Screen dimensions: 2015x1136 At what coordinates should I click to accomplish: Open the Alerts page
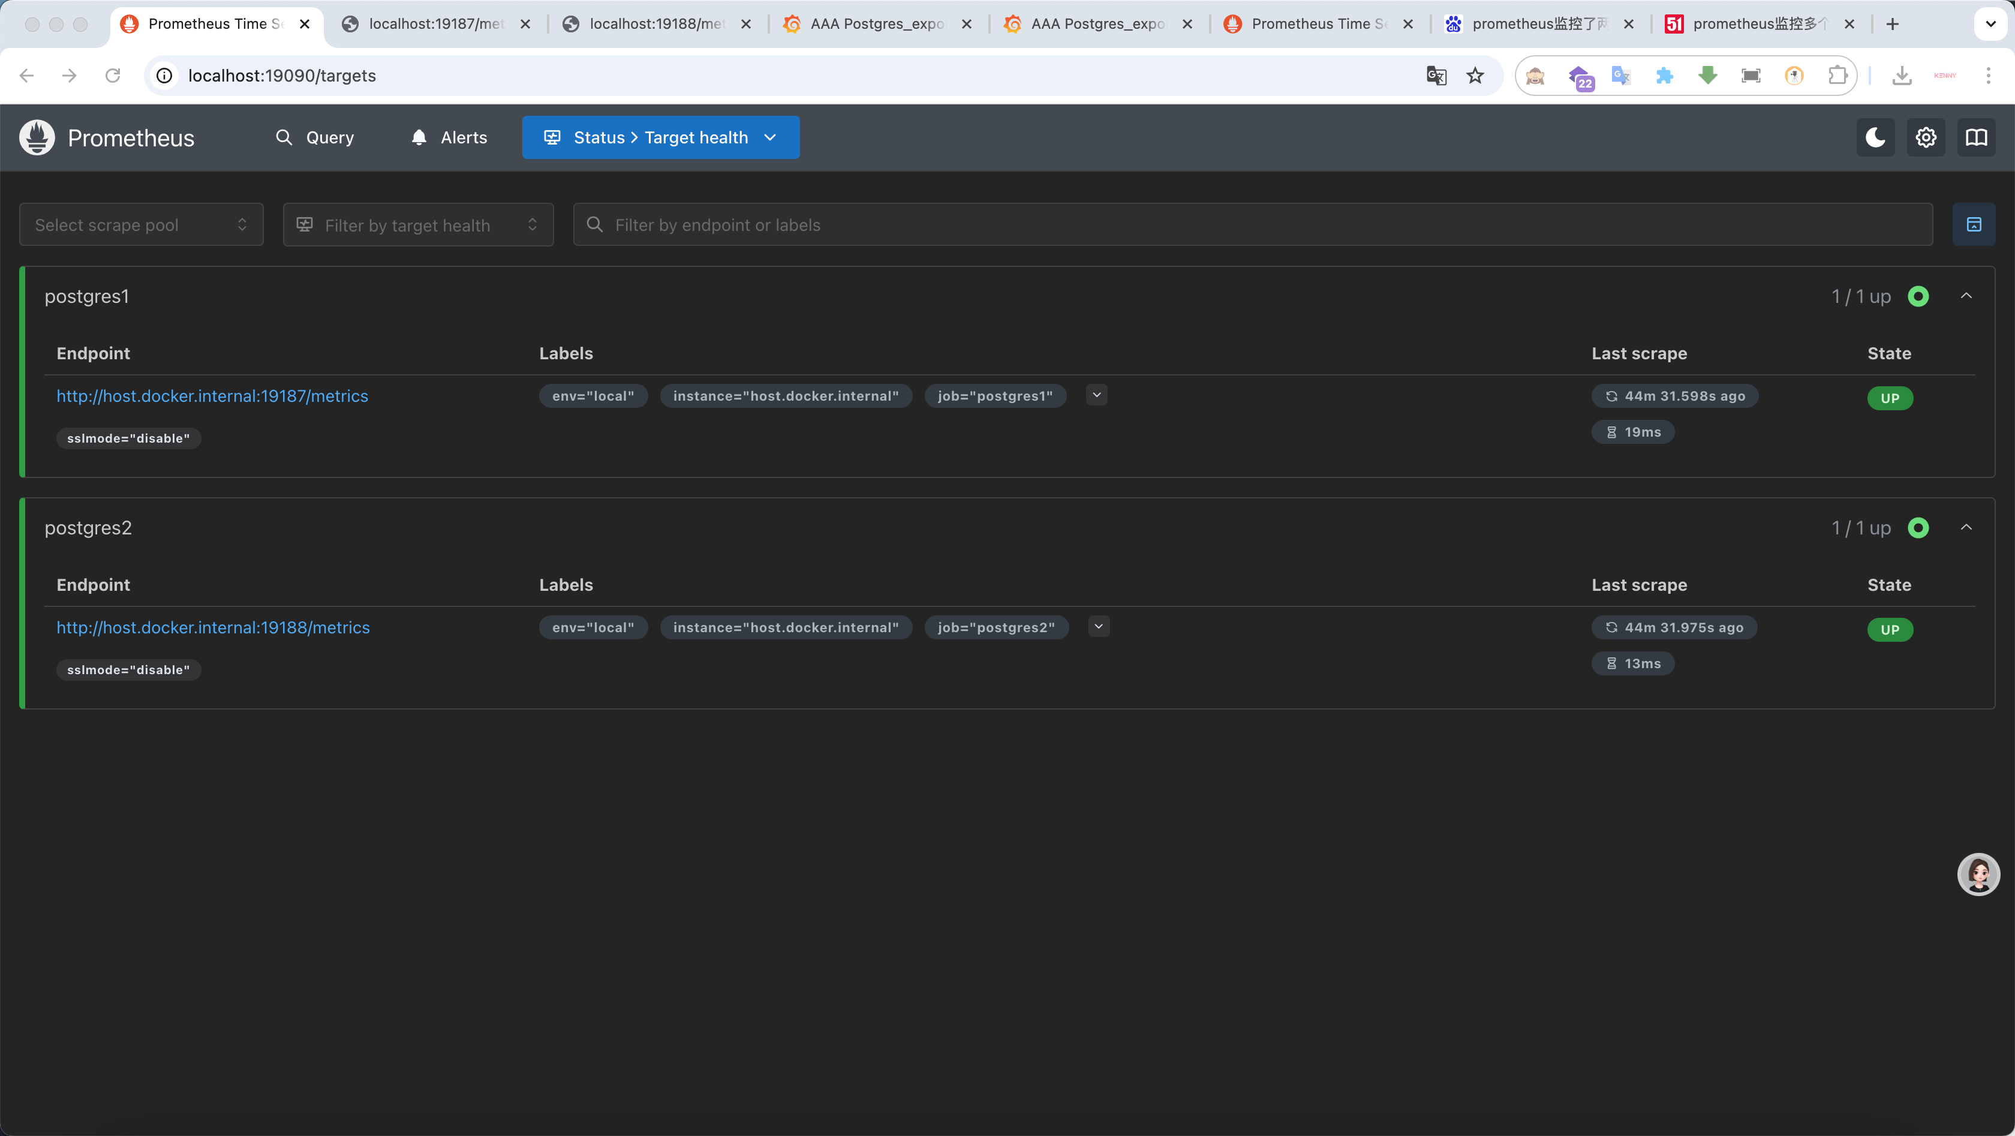coord(449,138)
